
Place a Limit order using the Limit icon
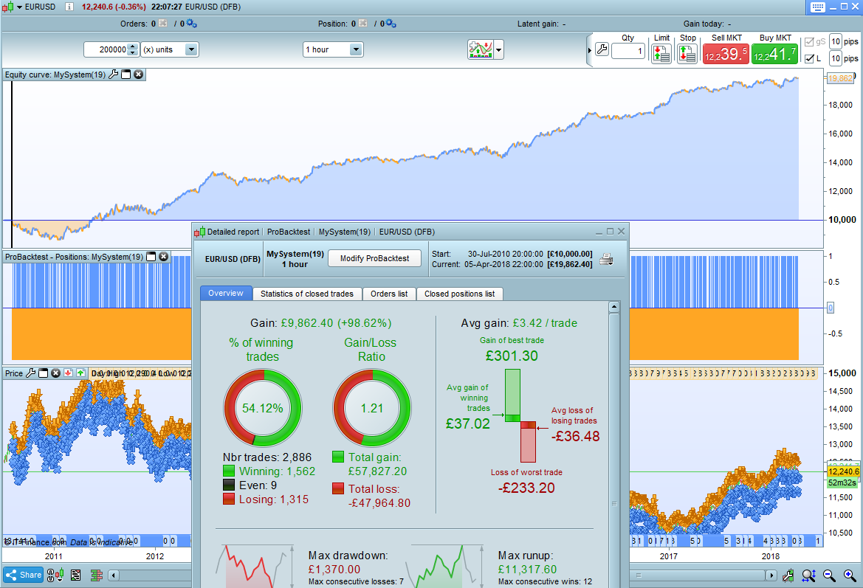coord(661,53)
